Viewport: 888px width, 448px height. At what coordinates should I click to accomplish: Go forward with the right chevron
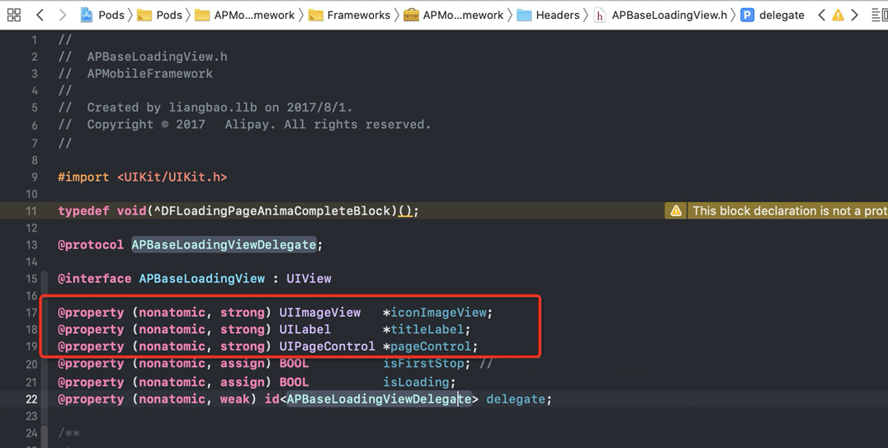[x=62, y=15]
